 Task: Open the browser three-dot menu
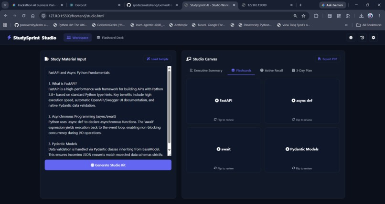coord(379,16)
